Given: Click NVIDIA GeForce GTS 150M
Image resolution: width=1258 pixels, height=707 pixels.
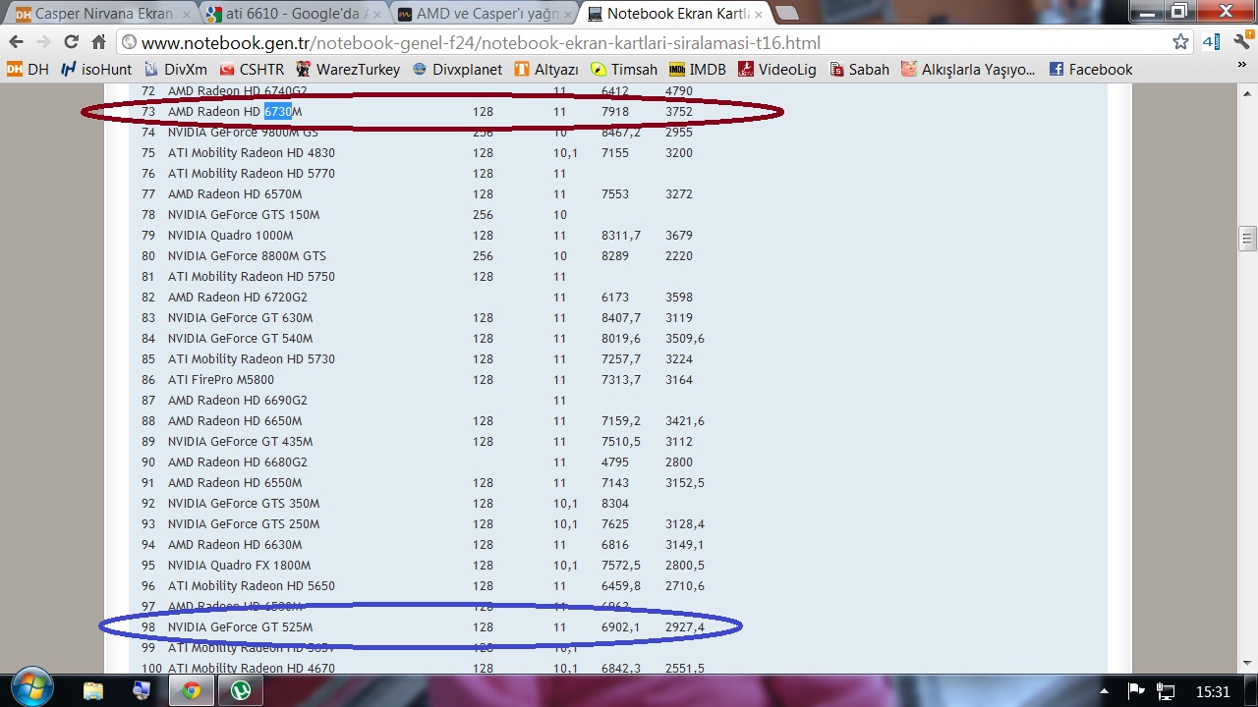Looking at the screenshot, I should tap(244, 215).
